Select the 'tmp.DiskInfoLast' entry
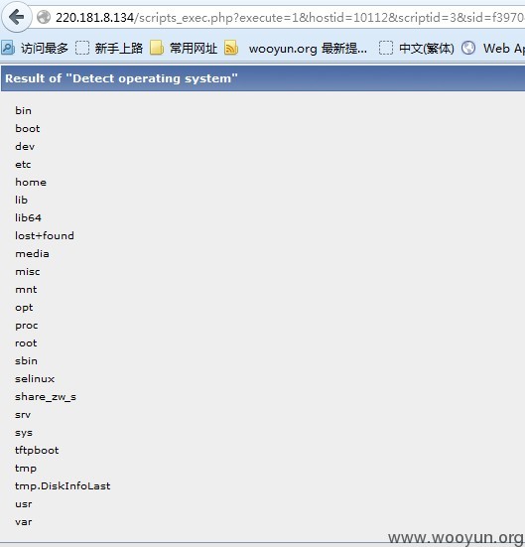Image resolution: width=525 pixels, height=547 pixels. coord(63,486)
